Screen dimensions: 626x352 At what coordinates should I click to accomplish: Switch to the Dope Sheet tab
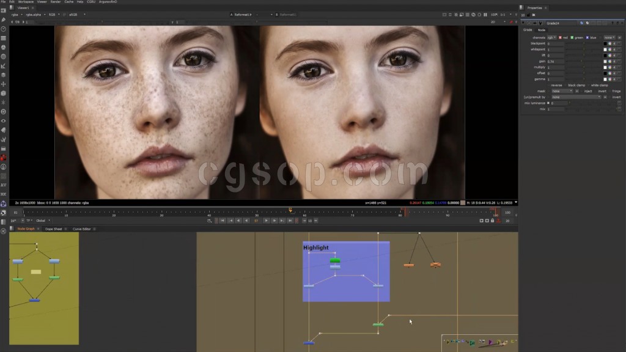click(x=54, y=229)
